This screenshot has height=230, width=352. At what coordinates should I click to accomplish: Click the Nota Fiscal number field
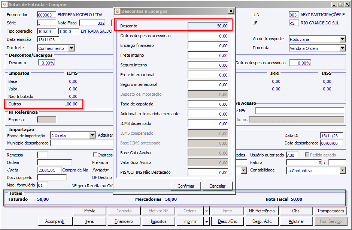pyautogui.click(x=92, y=23)
